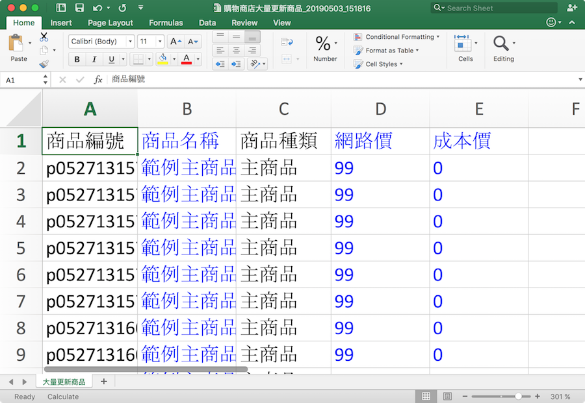Switch to Normal view in status bar
Image resolution: width=585 pixels, height=403 pixels.
point(426,397)
